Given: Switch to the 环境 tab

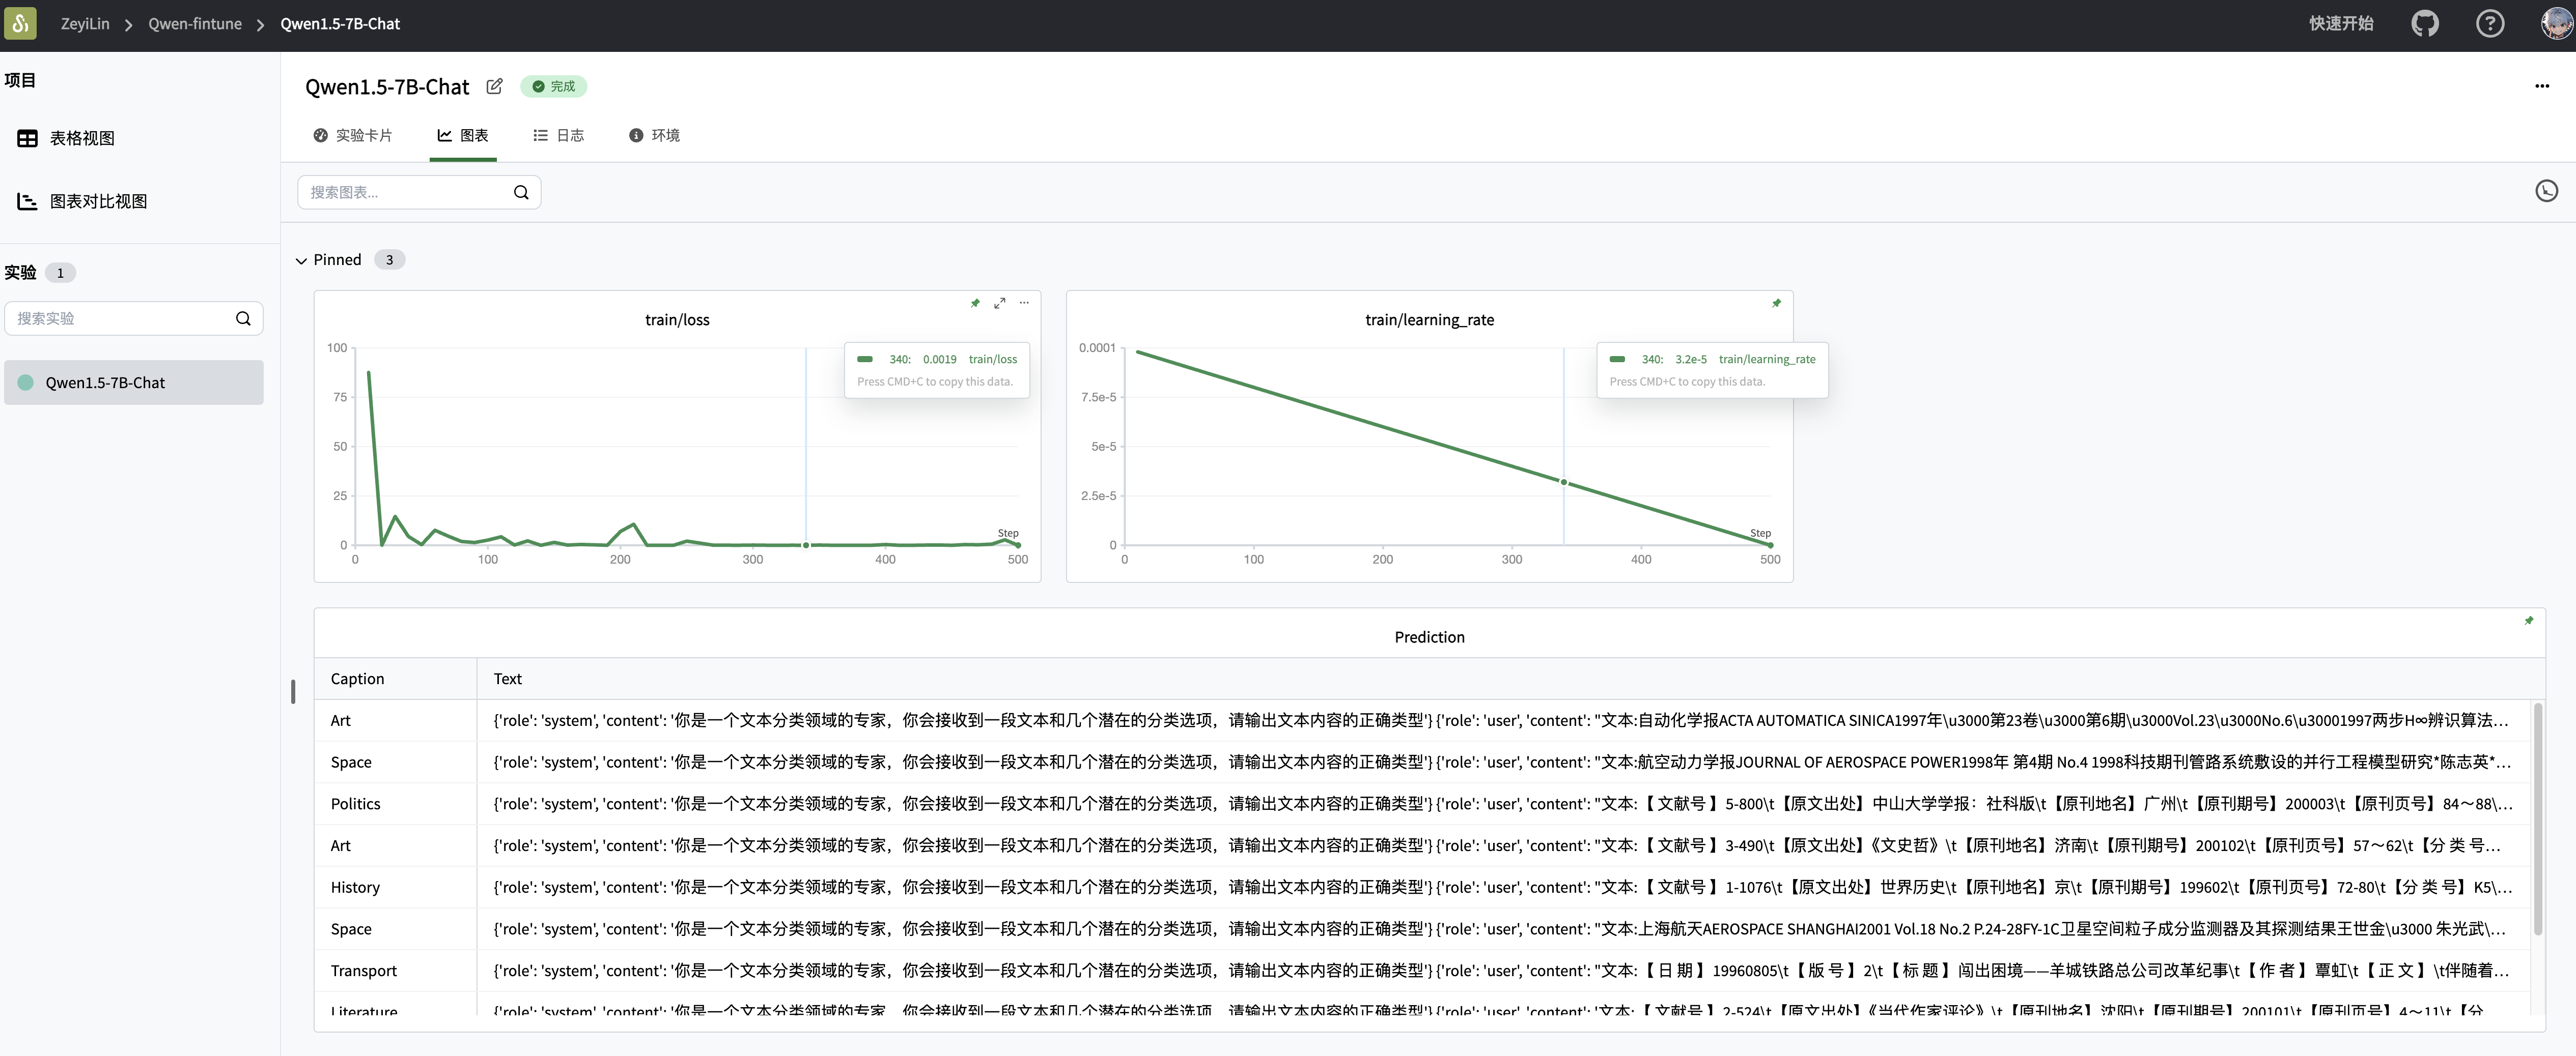Looking at the screenshot, I should 654,136.
